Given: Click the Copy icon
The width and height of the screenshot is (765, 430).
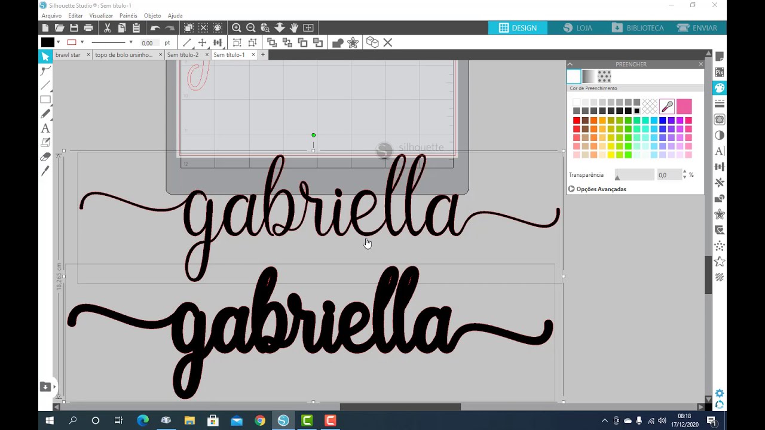Looking at the screenshot, I should click(122, 27).
